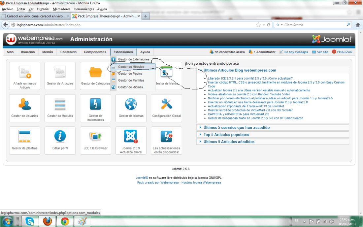Image resolution: width=363 pixels, height=227 pixels.
Task: Click No hay mensajes link
Action: [294, 52]
